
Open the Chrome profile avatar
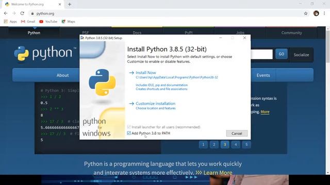tap(316, 13)
